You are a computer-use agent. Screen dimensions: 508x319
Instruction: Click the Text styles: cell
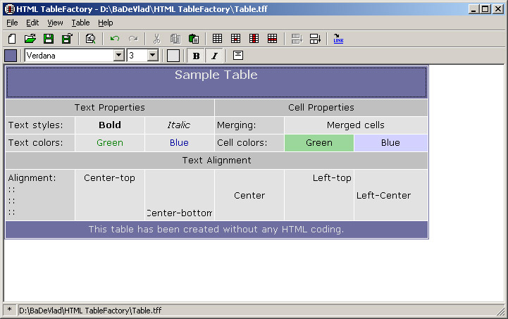40,125
